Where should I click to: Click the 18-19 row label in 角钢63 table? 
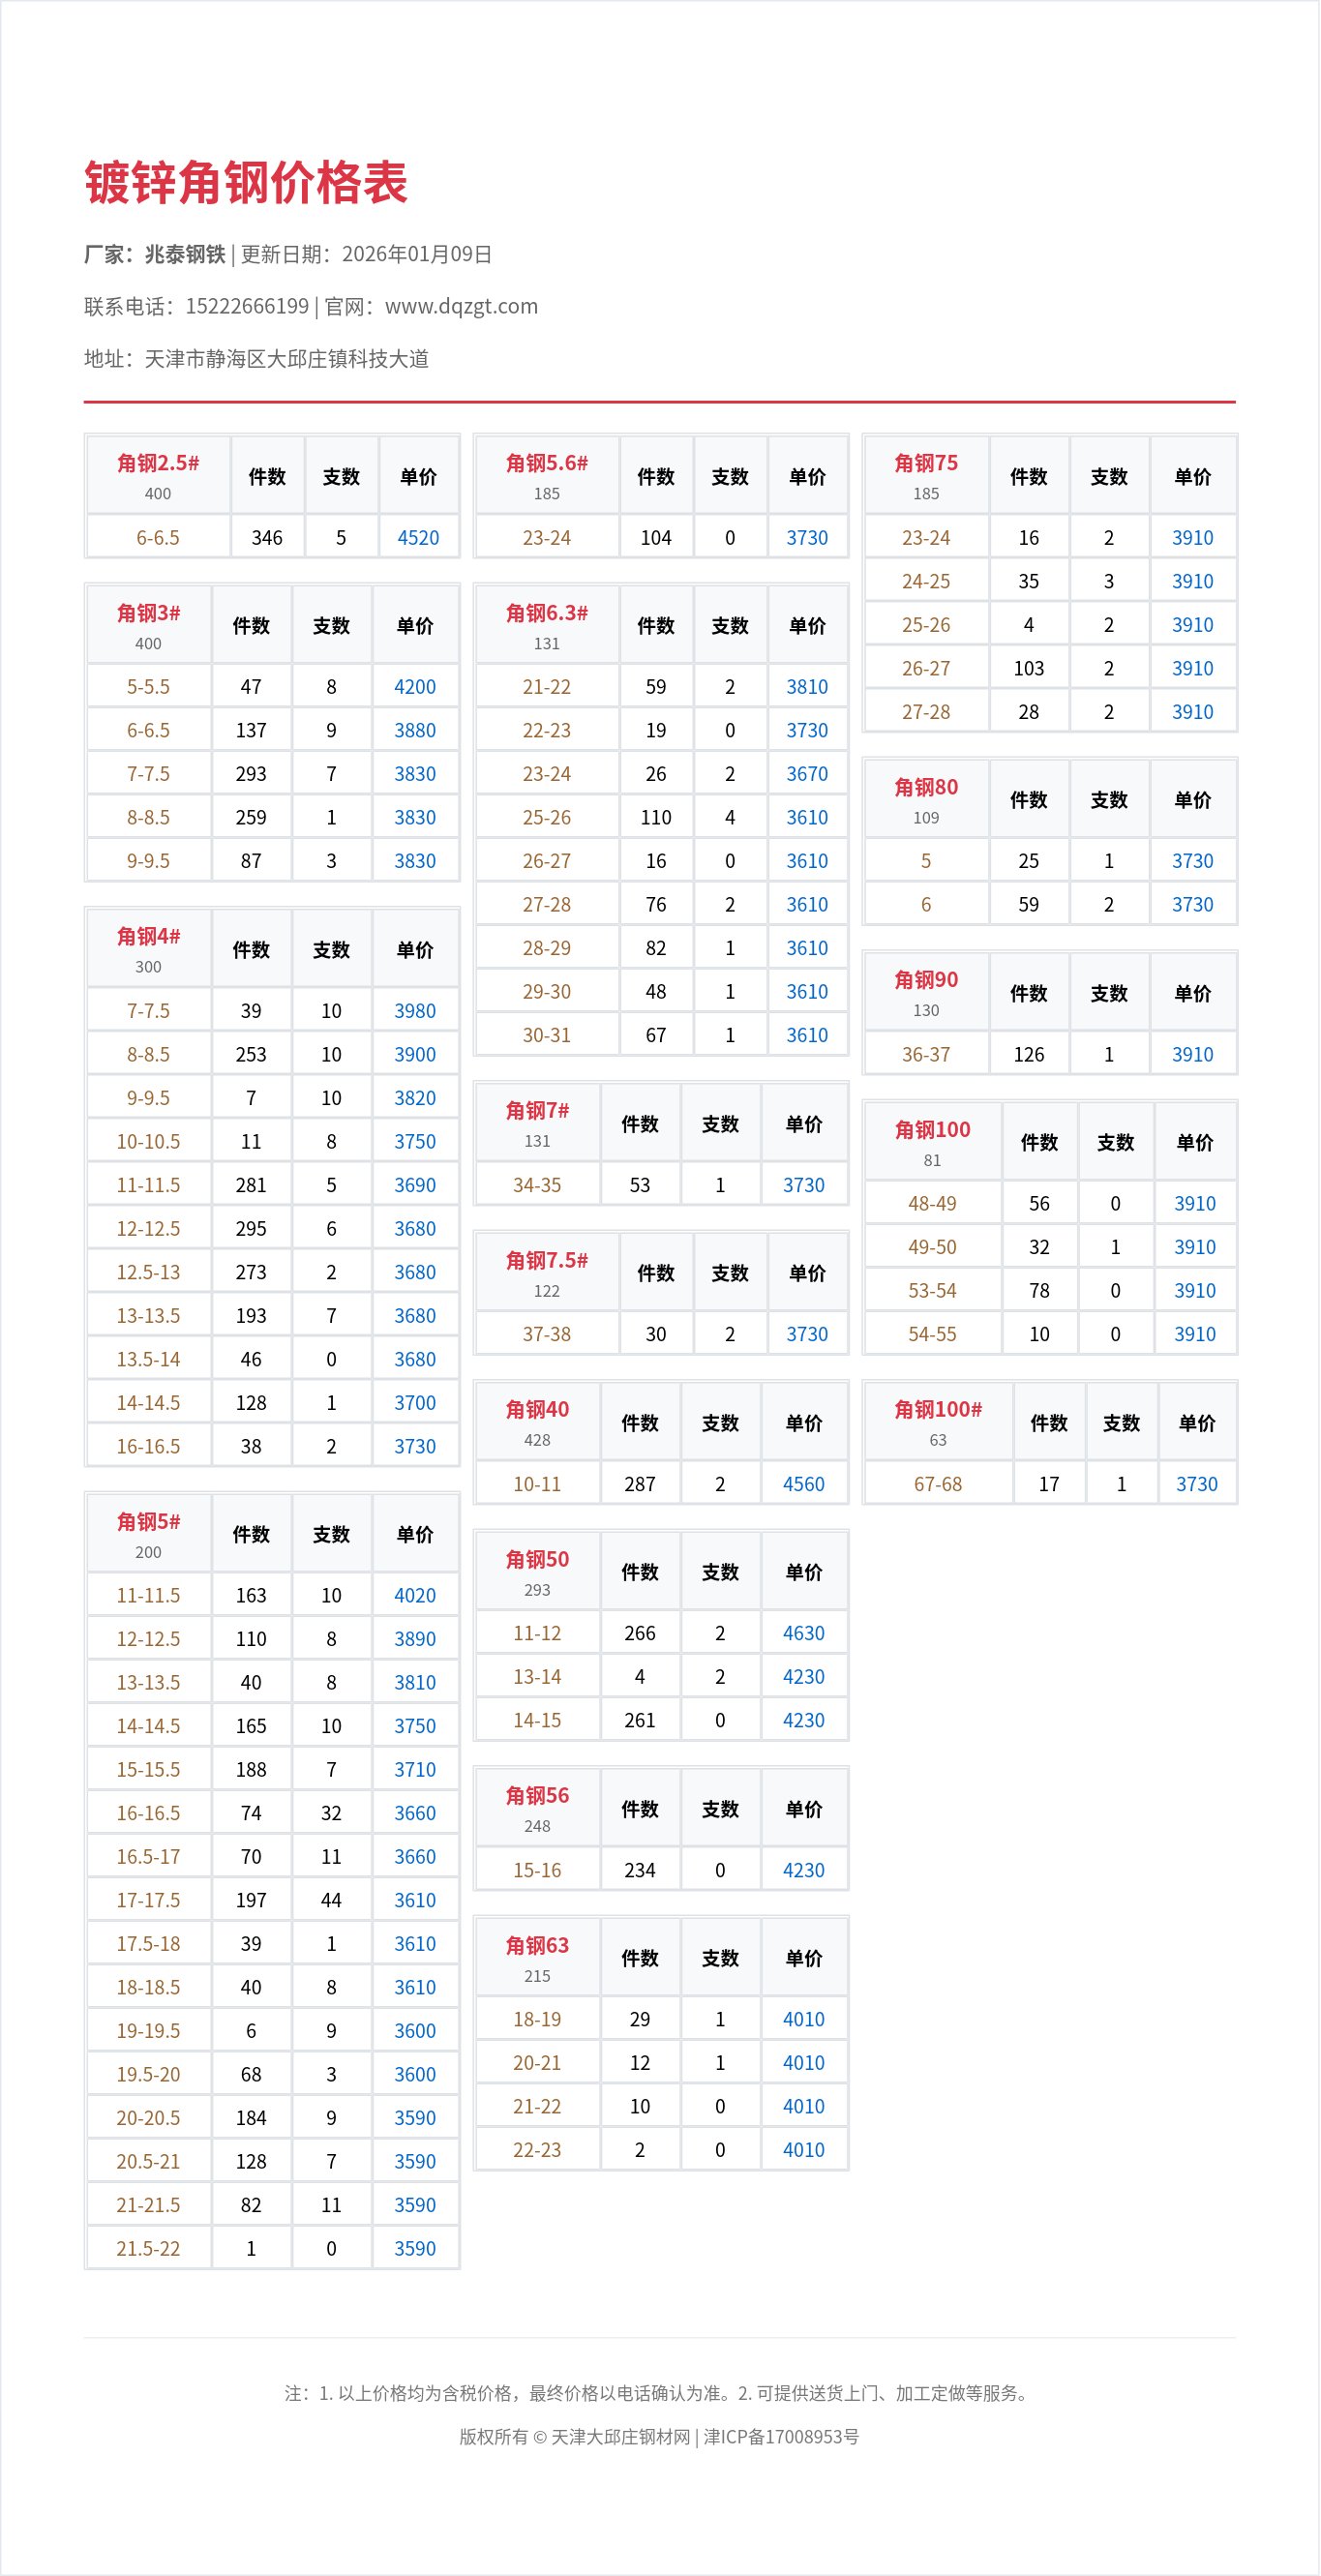pos(537,2020)
